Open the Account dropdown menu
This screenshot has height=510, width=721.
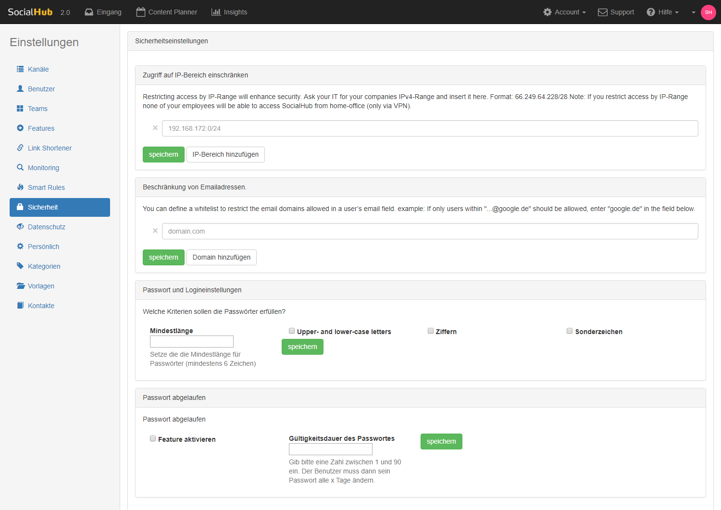(565, 12)
